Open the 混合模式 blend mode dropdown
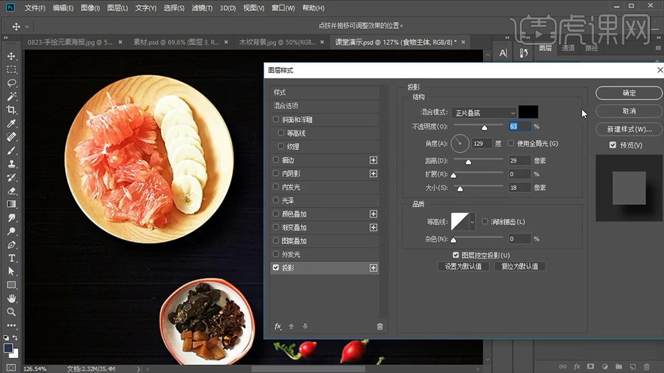This screenshot has width=664, height=373. [x=484, y=113]
